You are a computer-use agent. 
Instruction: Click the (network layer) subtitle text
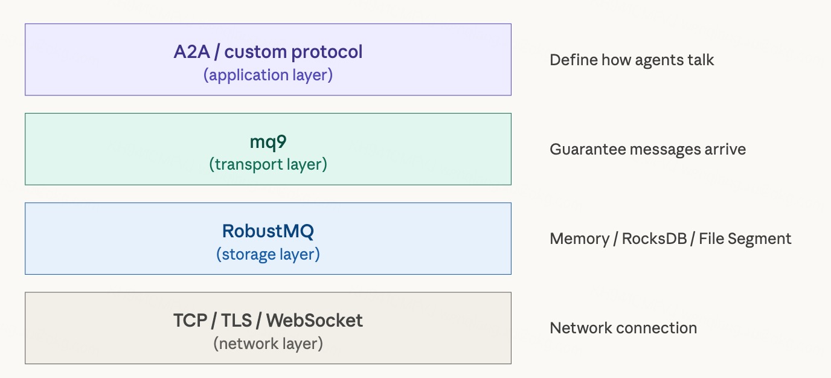(268, 344)
